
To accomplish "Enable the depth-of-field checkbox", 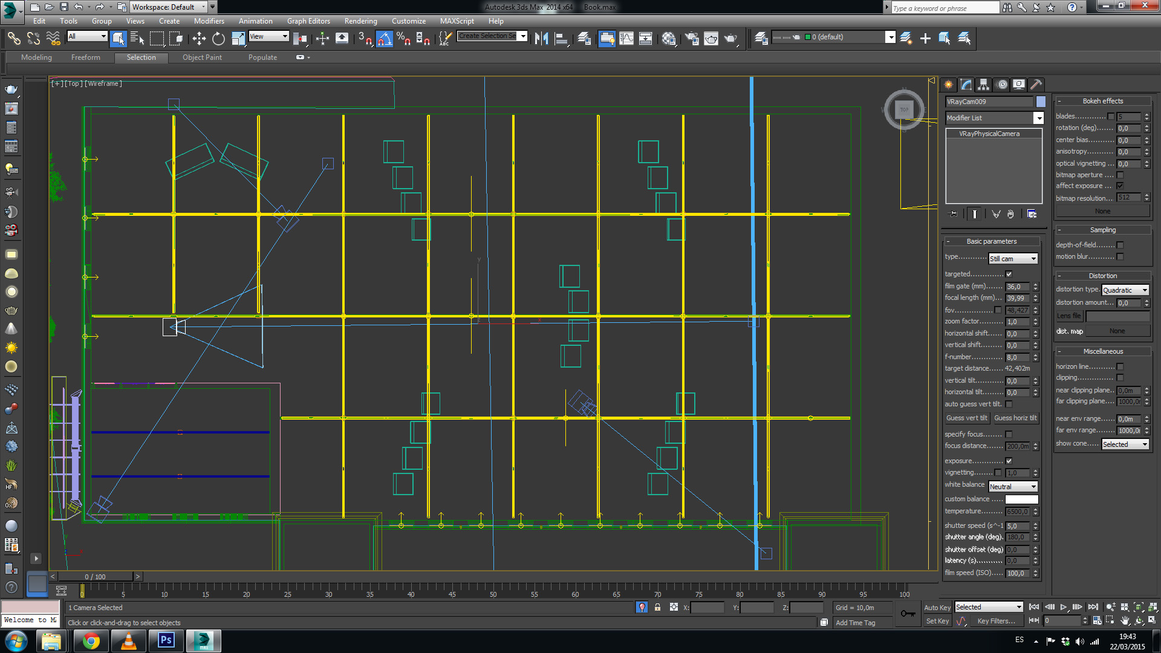I will [1120, 245].
